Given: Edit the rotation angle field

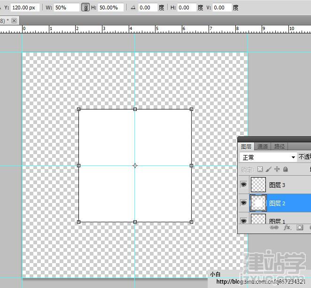Looking at the screenshot, I should pos(148,8).
